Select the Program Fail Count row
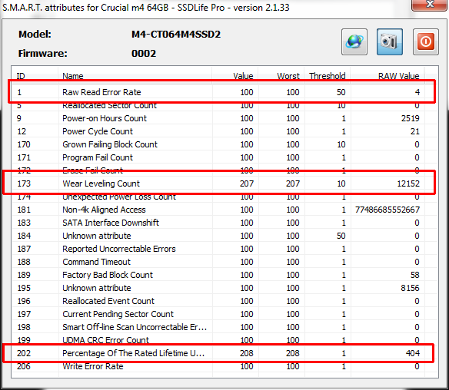This screenshot has width=449, height=390. 224,157
